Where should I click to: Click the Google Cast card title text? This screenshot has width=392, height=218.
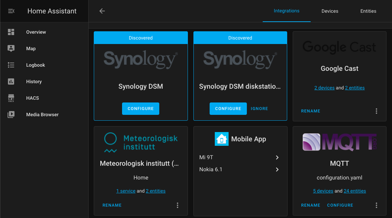(x=340, y=68)
